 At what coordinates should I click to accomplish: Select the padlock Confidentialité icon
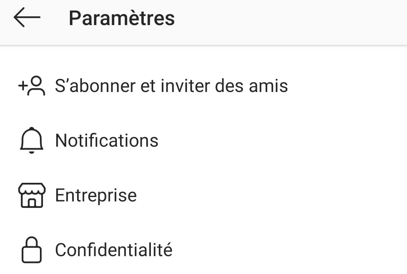tap(31, 250)
